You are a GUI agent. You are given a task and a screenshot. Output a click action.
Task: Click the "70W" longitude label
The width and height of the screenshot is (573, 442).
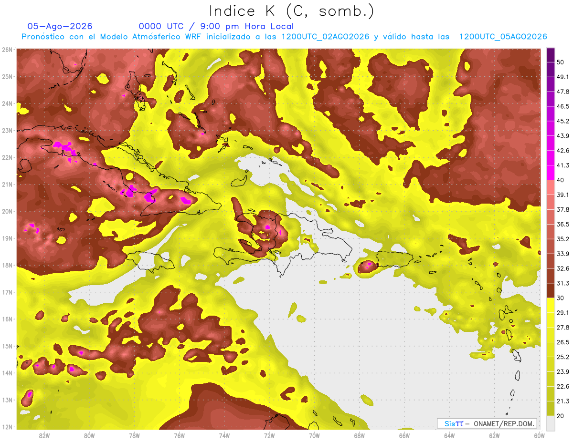[314, 435]
